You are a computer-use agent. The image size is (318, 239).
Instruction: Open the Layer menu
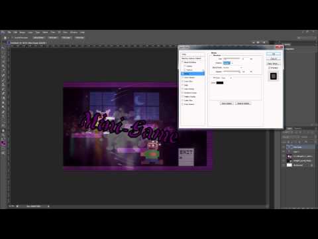click(x=30, y=33)
